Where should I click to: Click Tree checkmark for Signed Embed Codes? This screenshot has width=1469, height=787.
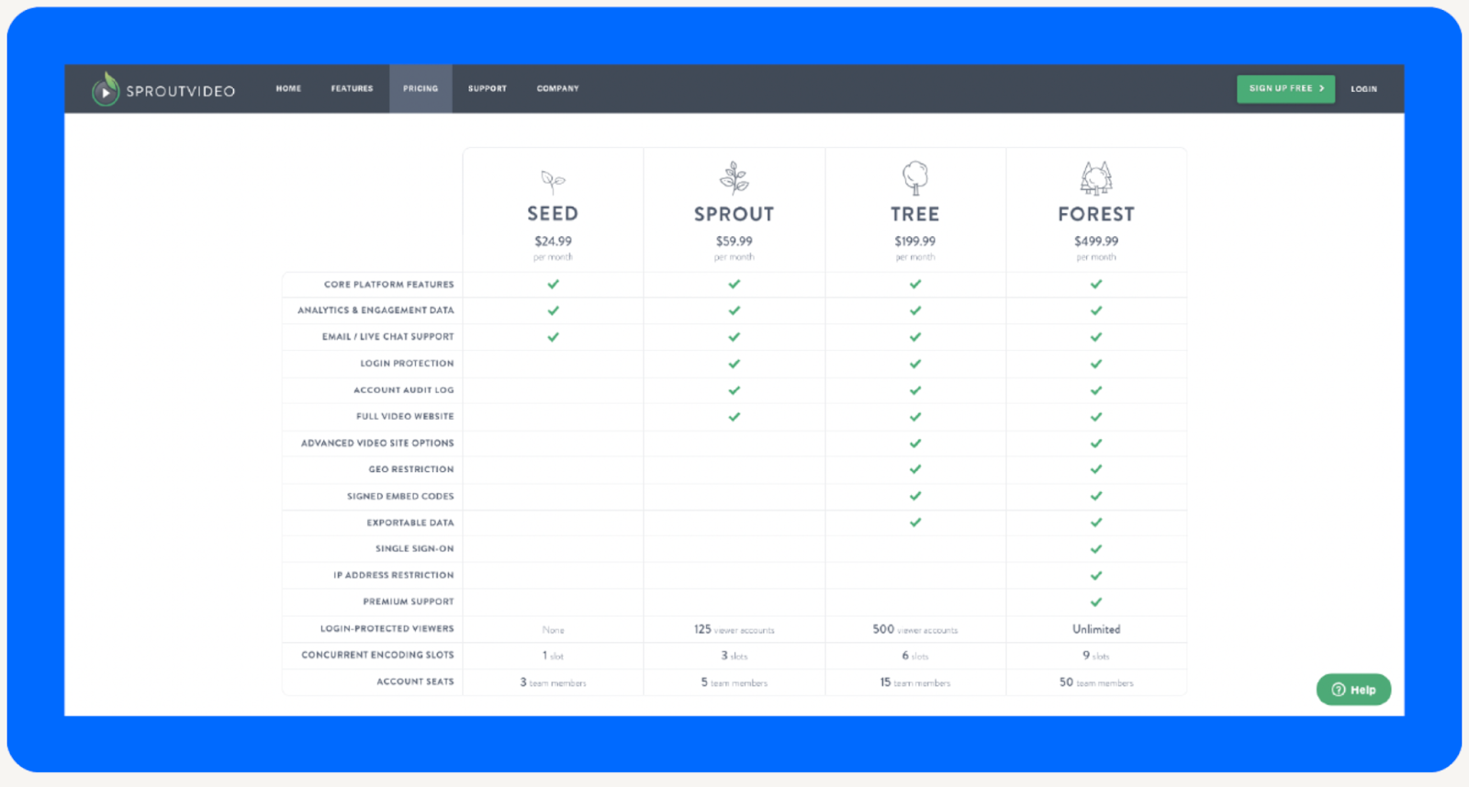point(914,496)
